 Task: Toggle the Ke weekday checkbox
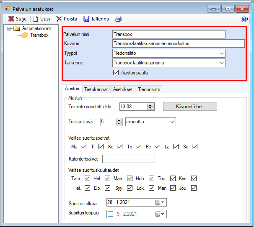pyautogui.click(x=120, y=147)
